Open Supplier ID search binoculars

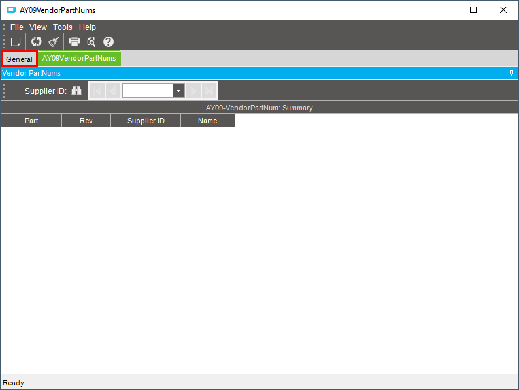(76, 91)
